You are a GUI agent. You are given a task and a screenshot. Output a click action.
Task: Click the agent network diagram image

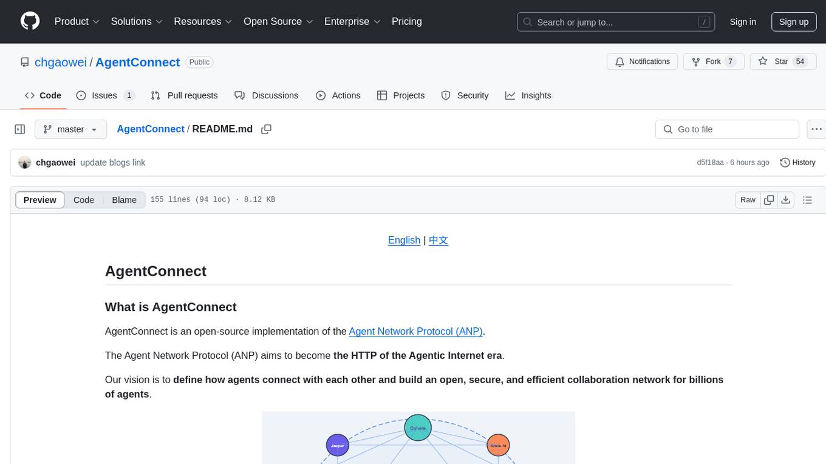click(418, 438)
